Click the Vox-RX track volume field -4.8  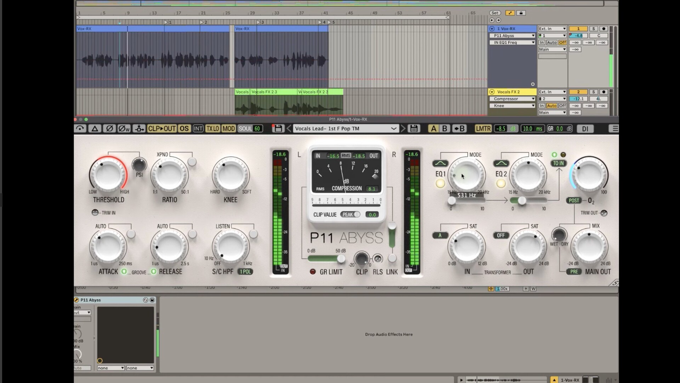(x=578, y=36)
